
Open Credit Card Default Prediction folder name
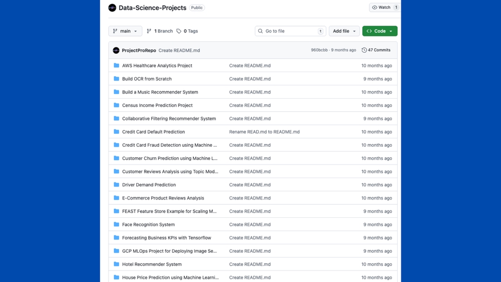coord(153,132)
